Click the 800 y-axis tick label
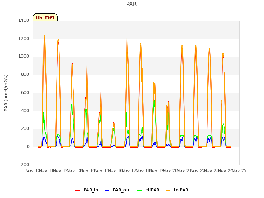Screen dimensions: 264x198 (25, 74)
